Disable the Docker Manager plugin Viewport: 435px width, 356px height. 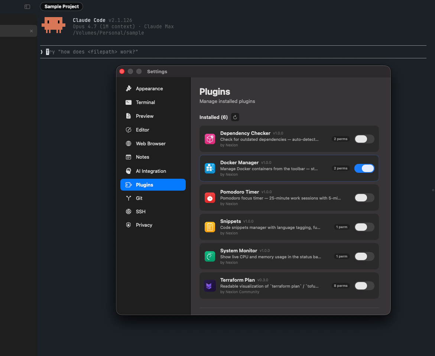pyautogui.click(x=364, y=168)
